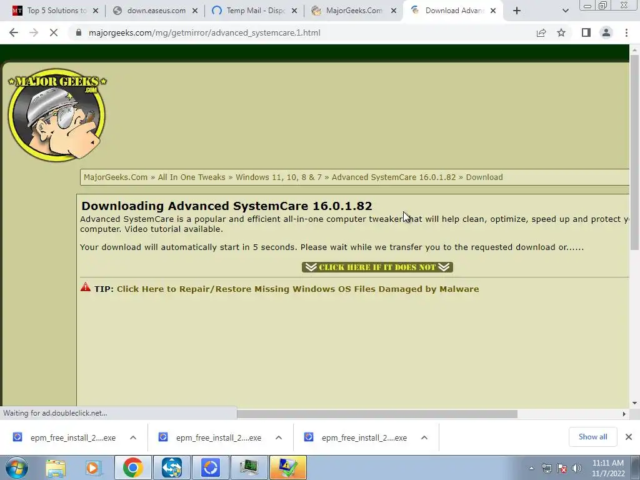Expand options for third download item

tap(424, 437)
